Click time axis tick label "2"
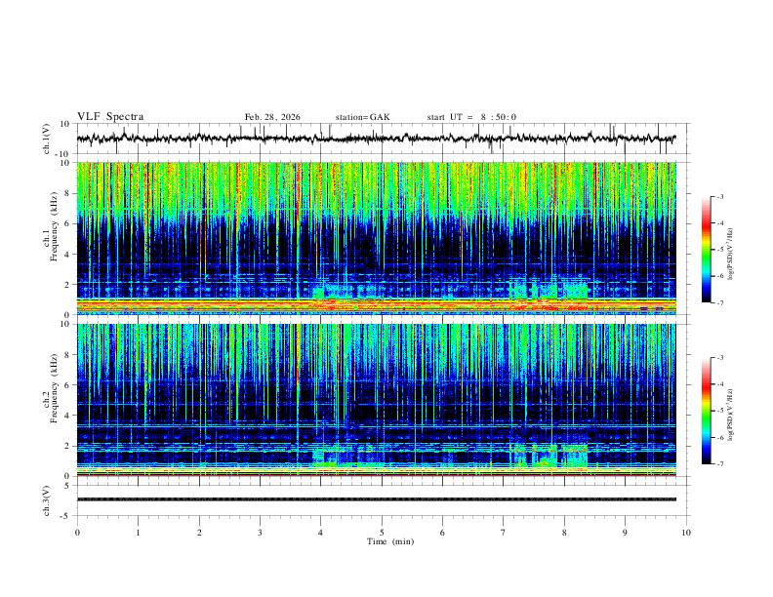 coord(199,533)
